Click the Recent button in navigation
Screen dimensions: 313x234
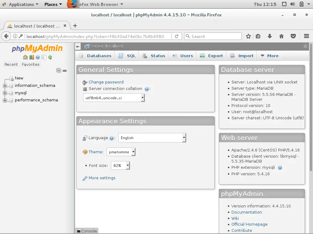(11, 65)
